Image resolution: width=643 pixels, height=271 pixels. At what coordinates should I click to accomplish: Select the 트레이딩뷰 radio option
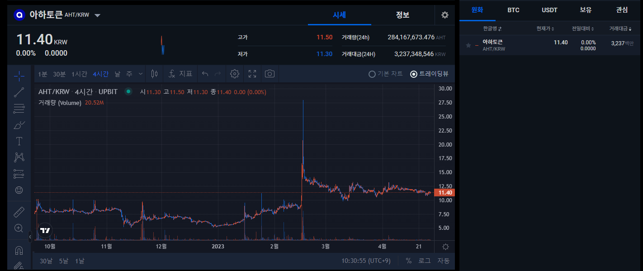tap(429, 74)
